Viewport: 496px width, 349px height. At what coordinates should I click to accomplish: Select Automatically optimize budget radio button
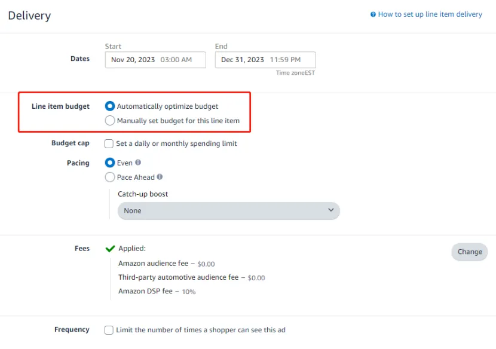point(110,106)
